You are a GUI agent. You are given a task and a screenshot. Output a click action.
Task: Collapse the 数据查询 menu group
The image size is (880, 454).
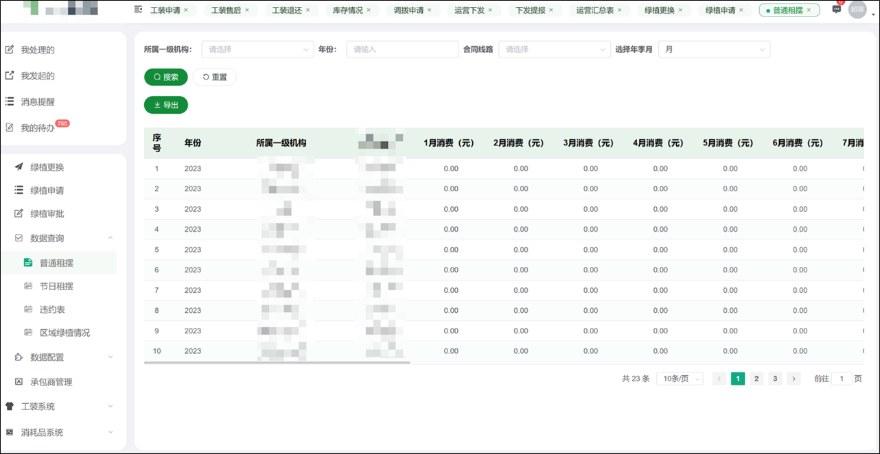pyautogui.click(x=111, y=238)
